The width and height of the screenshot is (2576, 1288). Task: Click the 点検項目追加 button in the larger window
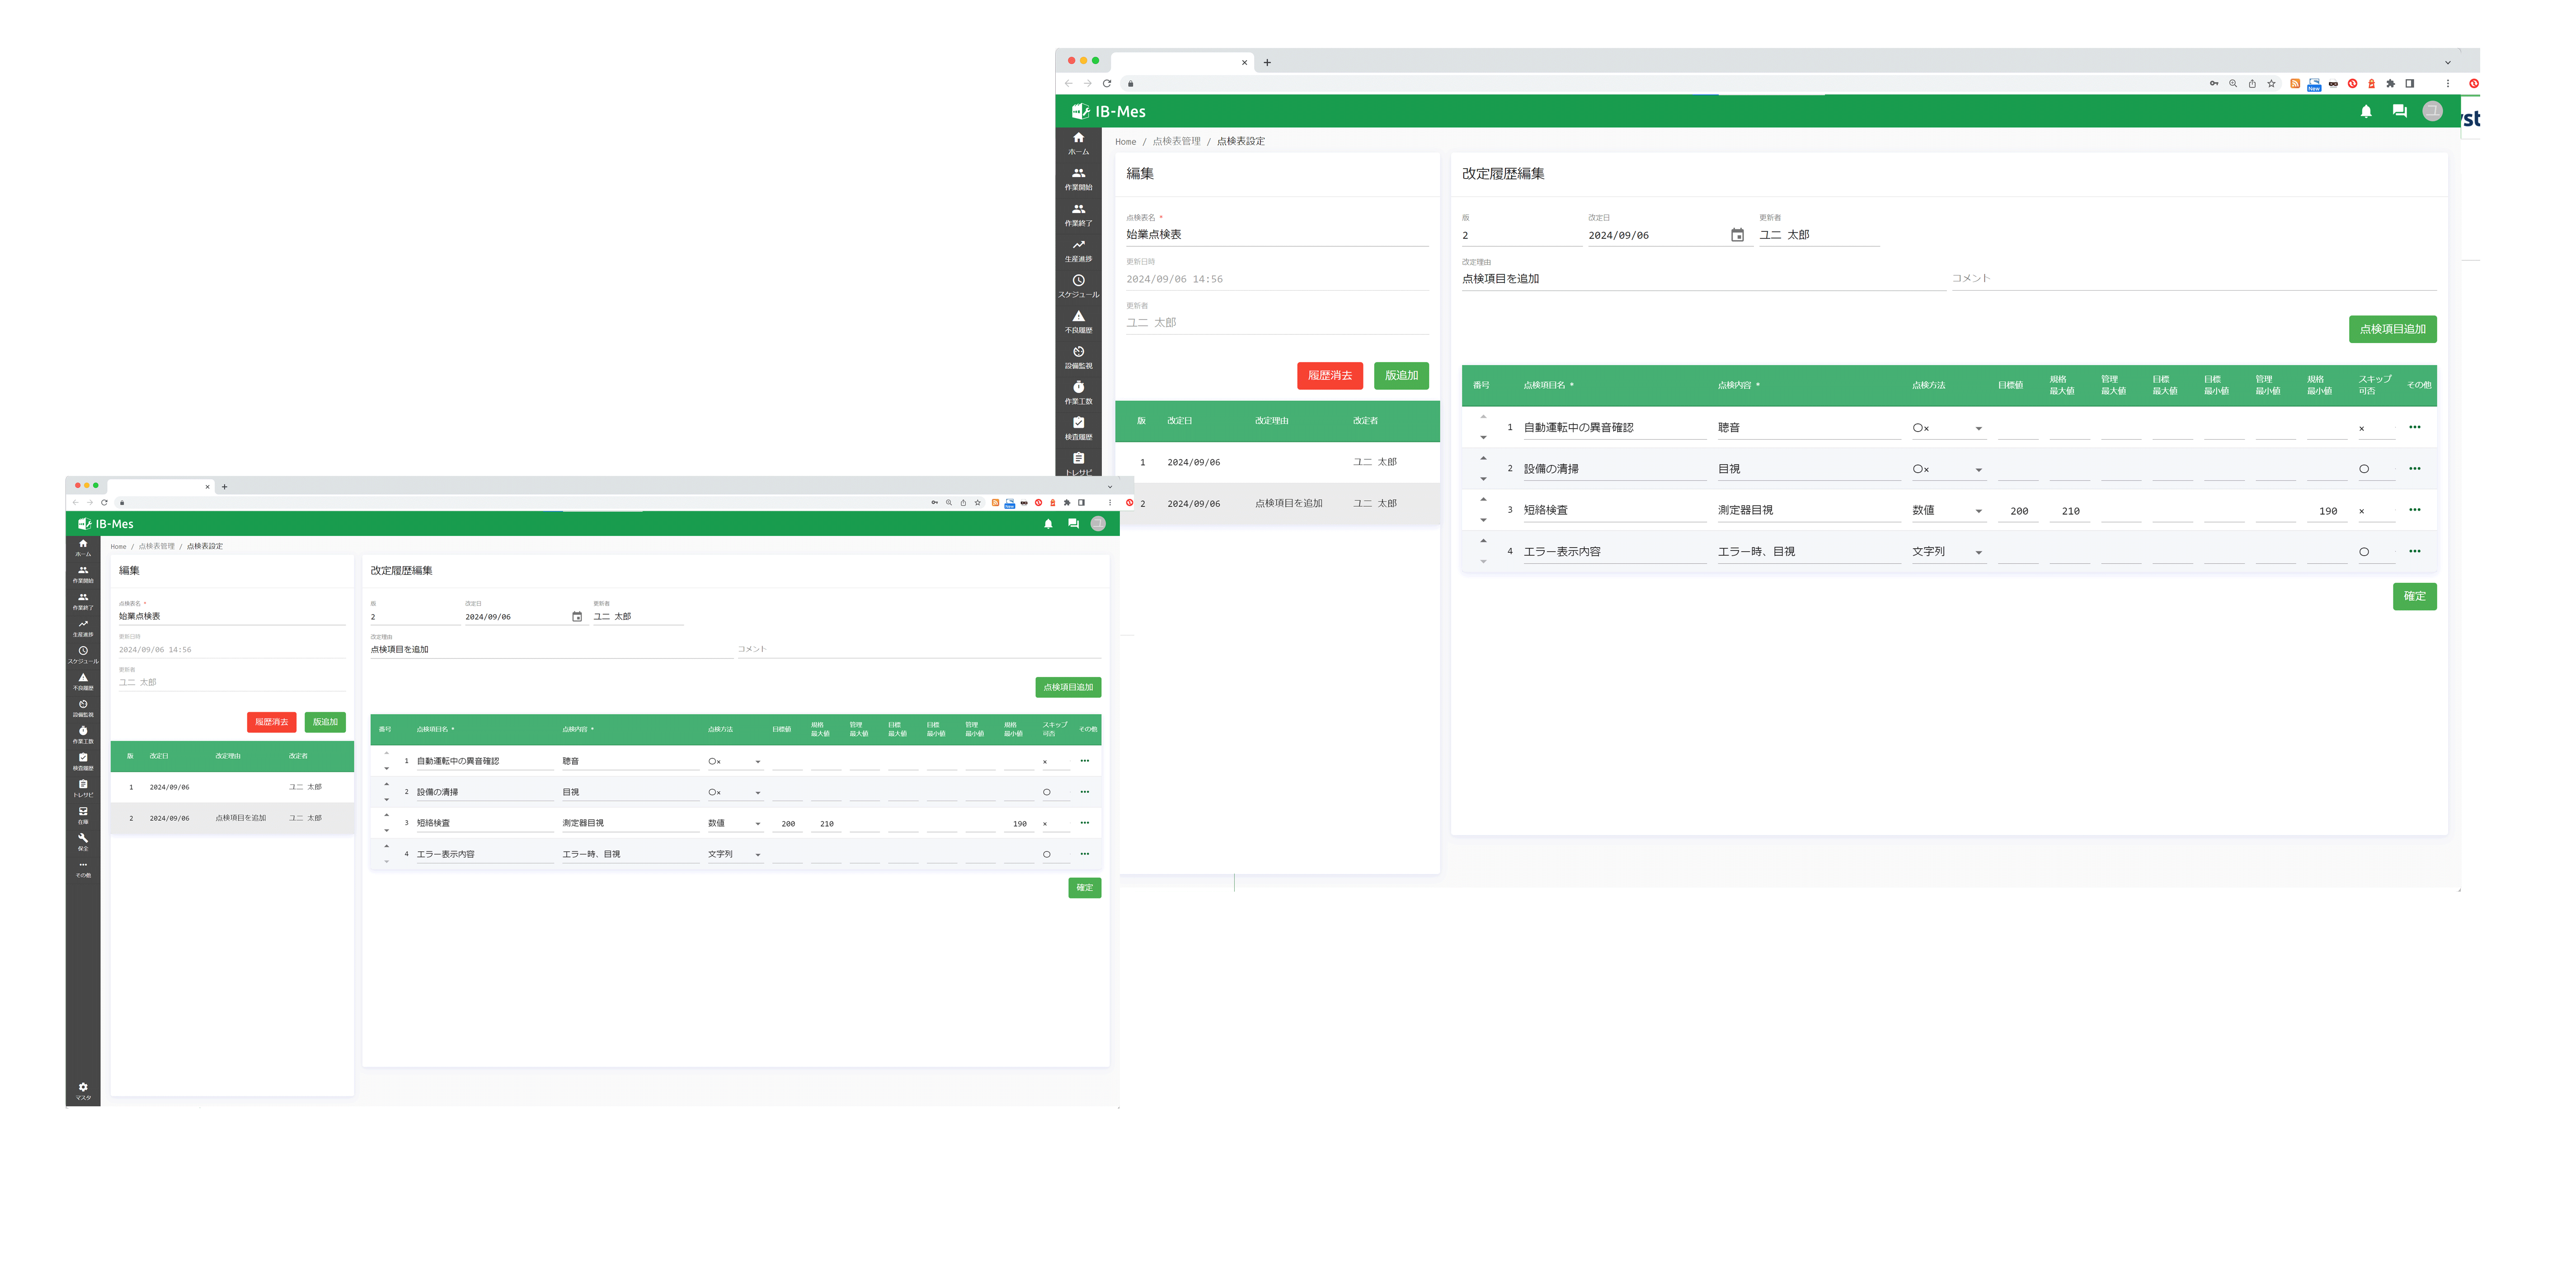2392,329
